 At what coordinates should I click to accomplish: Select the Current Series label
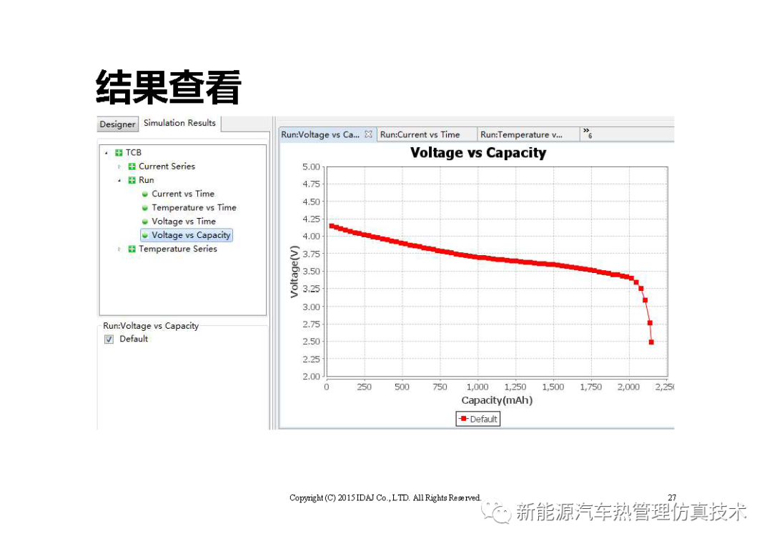coord(167,166)
